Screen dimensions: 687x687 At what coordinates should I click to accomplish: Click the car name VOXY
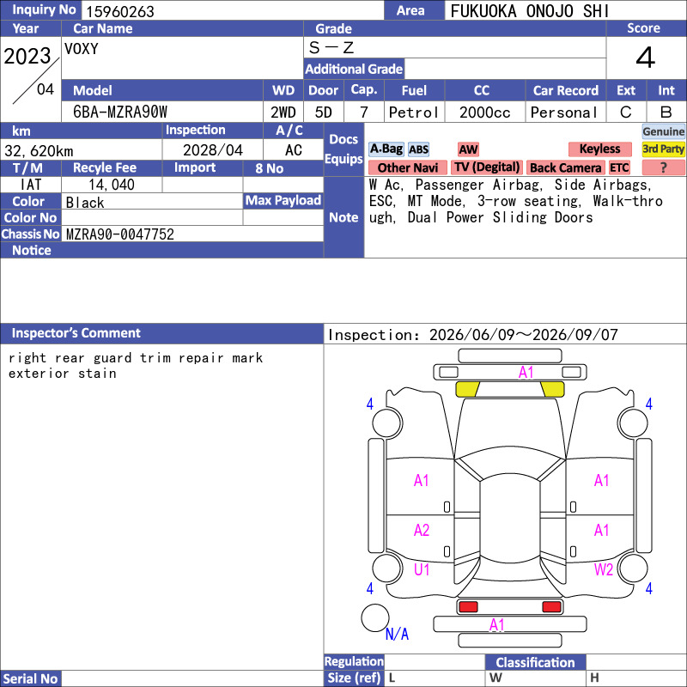(81, 49)
